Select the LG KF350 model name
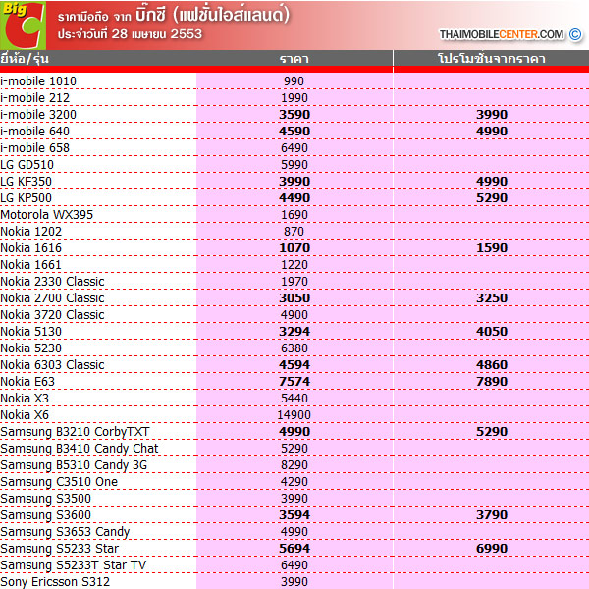The image size is (589, 589). click(x=26, y=181)
